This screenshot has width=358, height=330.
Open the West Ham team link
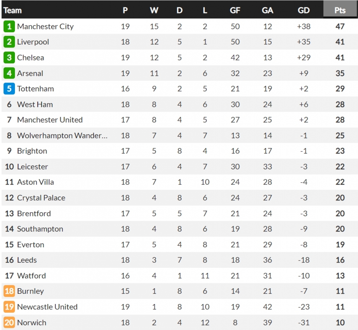(35, 104)
